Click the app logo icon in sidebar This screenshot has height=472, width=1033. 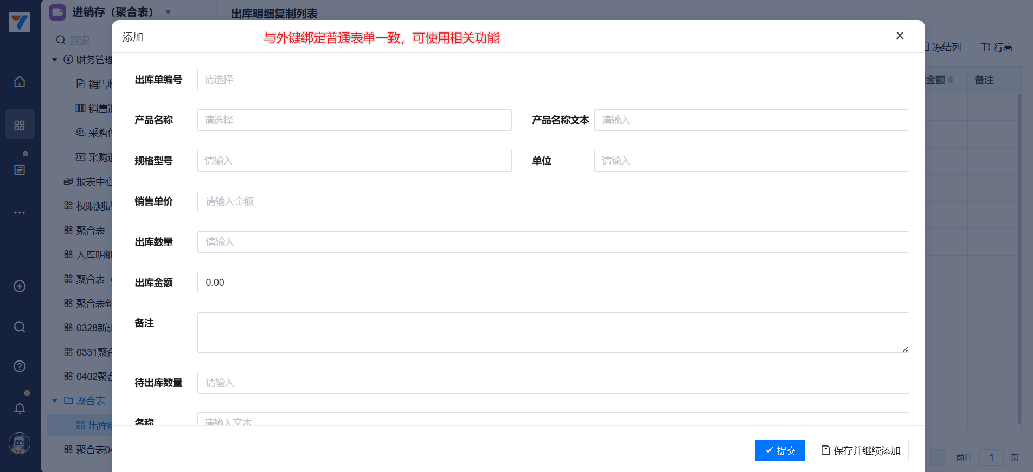pos(20,22)
